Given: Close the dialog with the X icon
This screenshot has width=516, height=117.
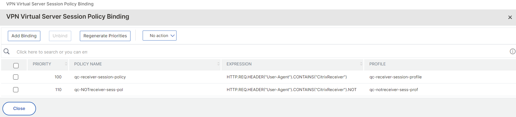Looking at the screenshot, I should click(x=510, y=17).
